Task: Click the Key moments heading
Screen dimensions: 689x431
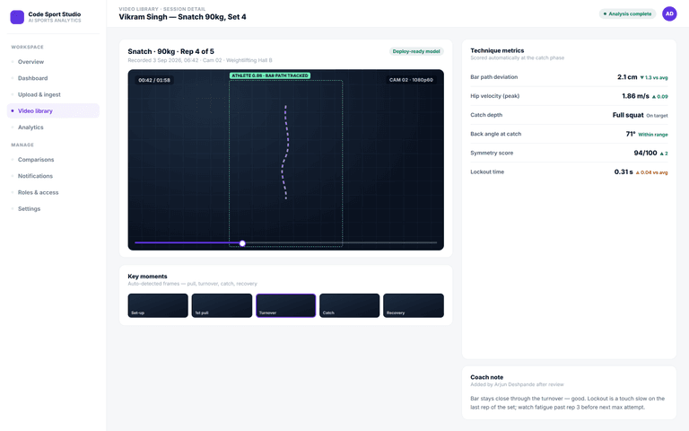Action: point(147,277)
